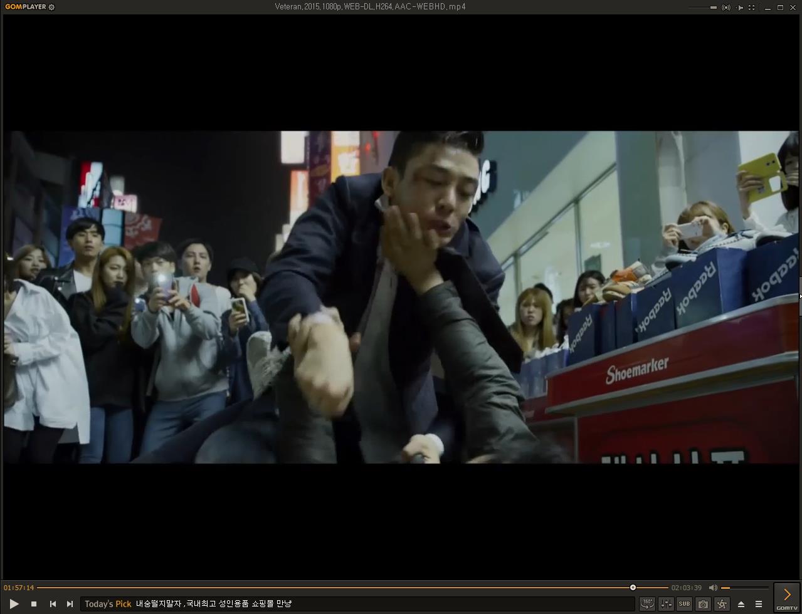Screen dimensions: 802x614
Task: Open the GOMTV side panel arrow
Action: (x=787, y=597)
